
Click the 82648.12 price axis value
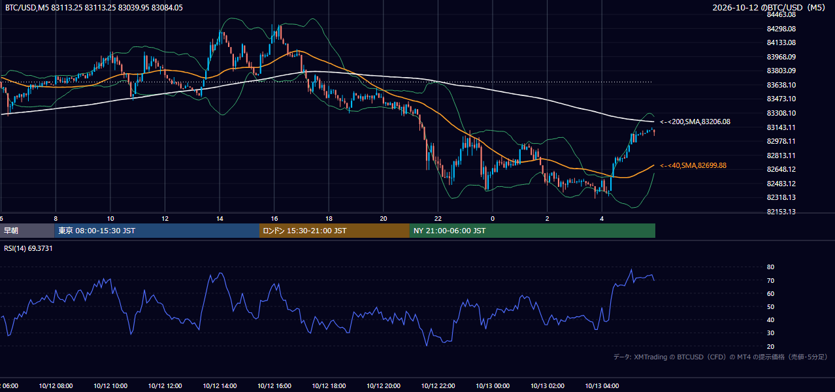point(781,169)
